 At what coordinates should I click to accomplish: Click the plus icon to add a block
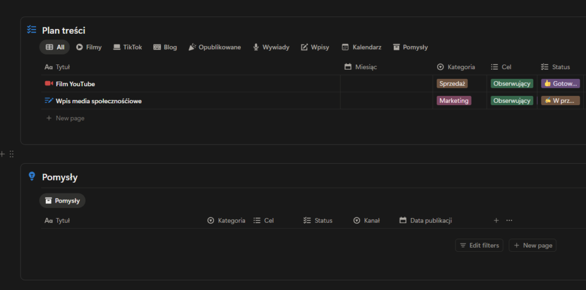(2, 154)
